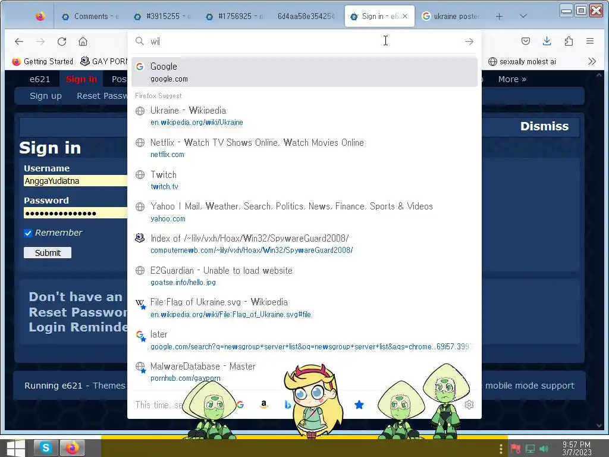Show hidden tray icons dots
This screenshot has height=457, width=609.
pyautogui.click(x=501, y=449)
